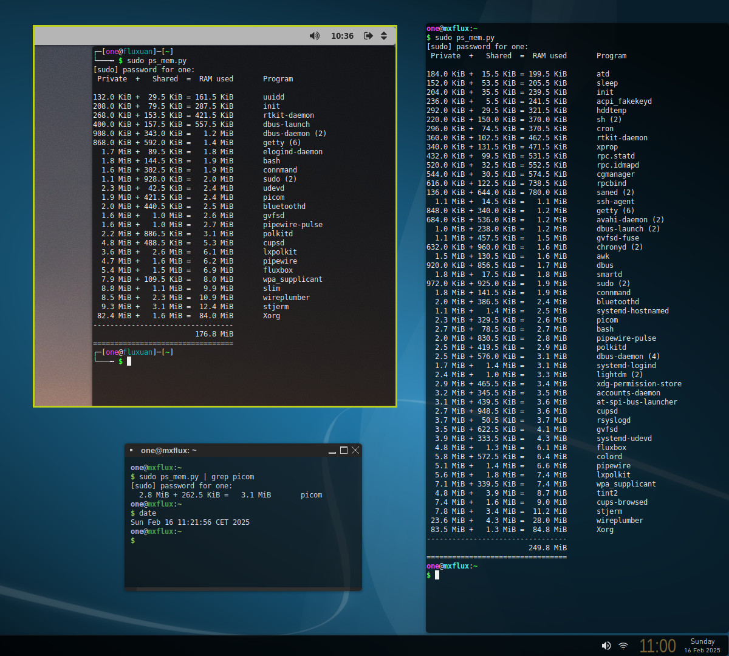Click the 'xdg-permission-store' program entry
The width and height of the screenshot is (729, 656).
639,384
